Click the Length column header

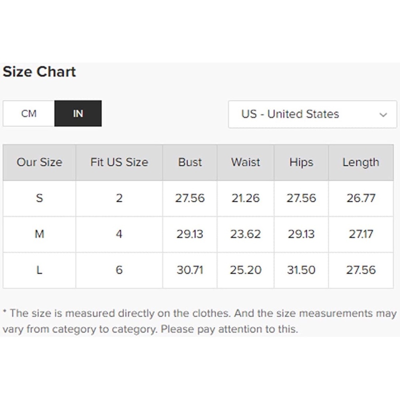coord(361,162)
